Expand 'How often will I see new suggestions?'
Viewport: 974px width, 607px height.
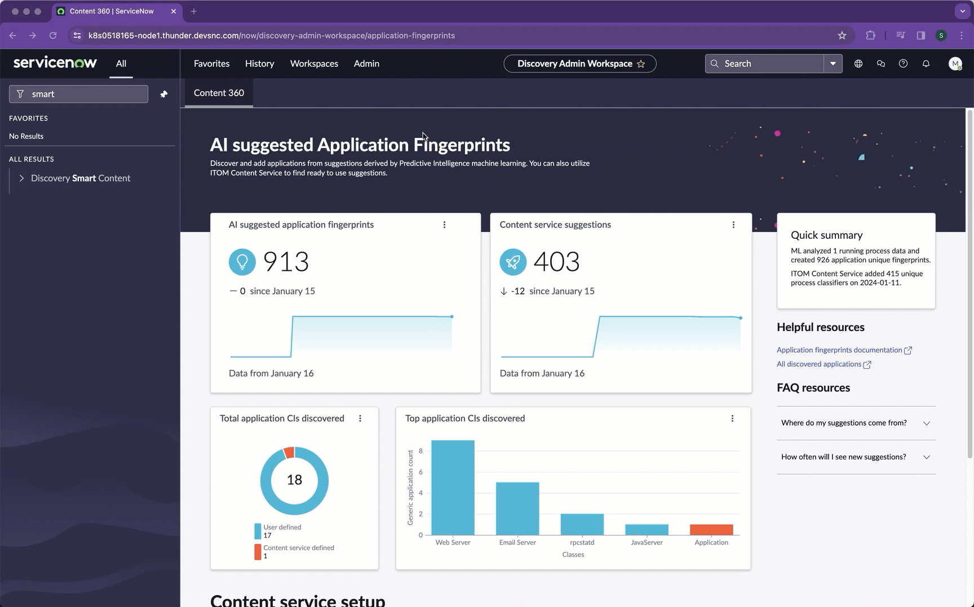[856, 457]
